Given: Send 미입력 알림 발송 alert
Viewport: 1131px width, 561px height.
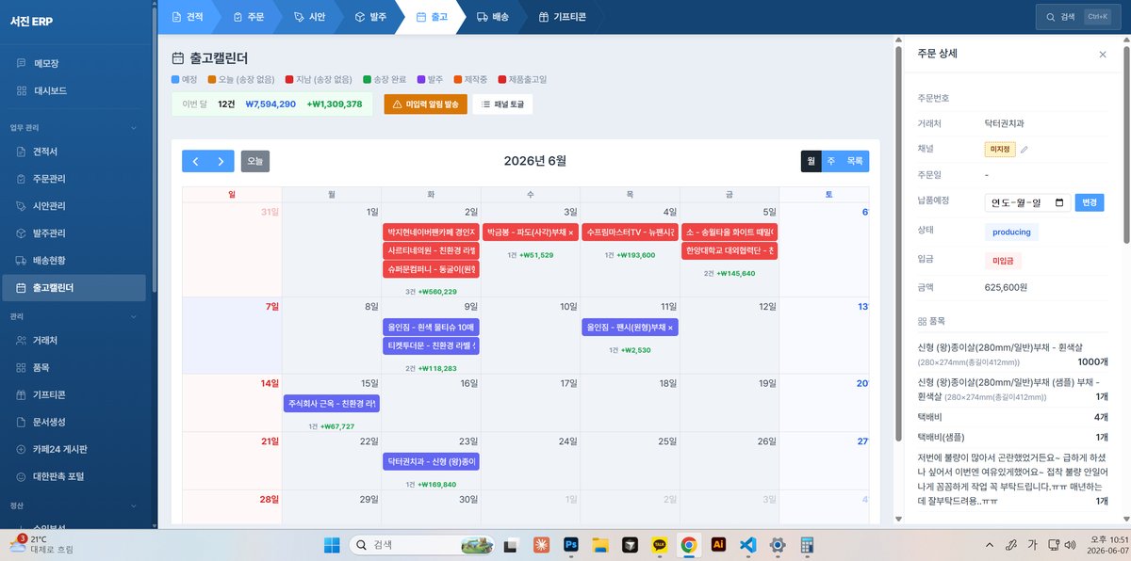Looking at the screenshot, I should coord(425,104).
